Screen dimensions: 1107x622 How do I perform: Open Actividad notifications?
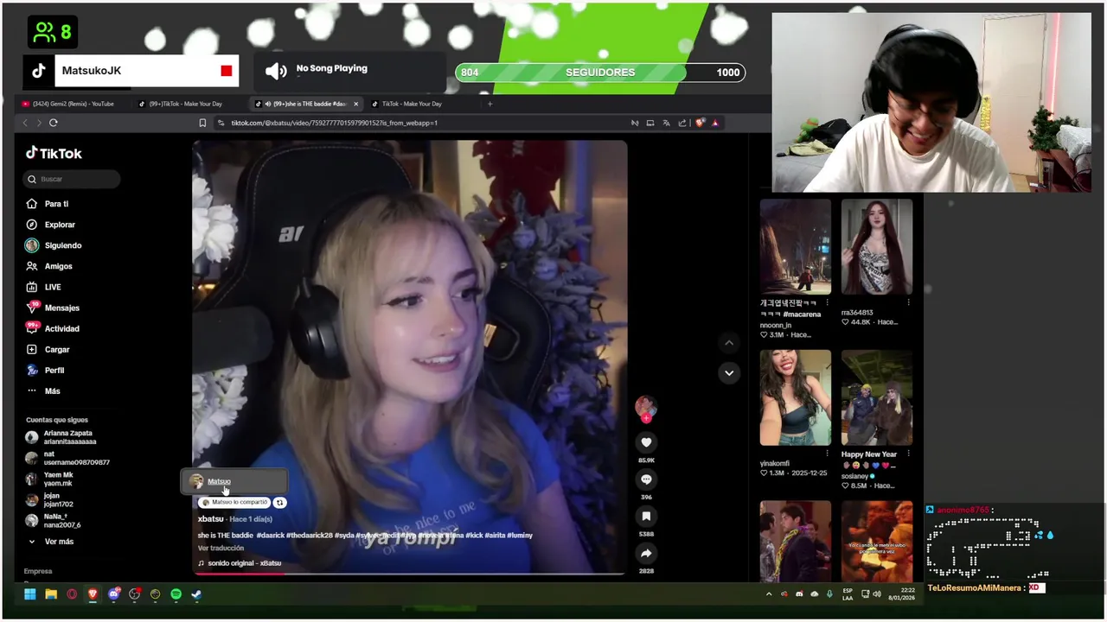point(53,328)
